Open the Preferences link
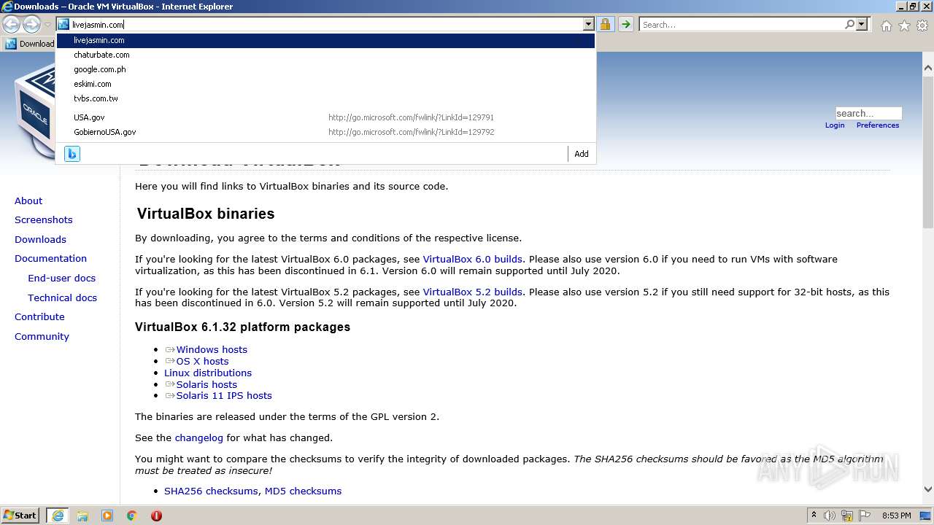Screen dimensions: 934x525 878,125
